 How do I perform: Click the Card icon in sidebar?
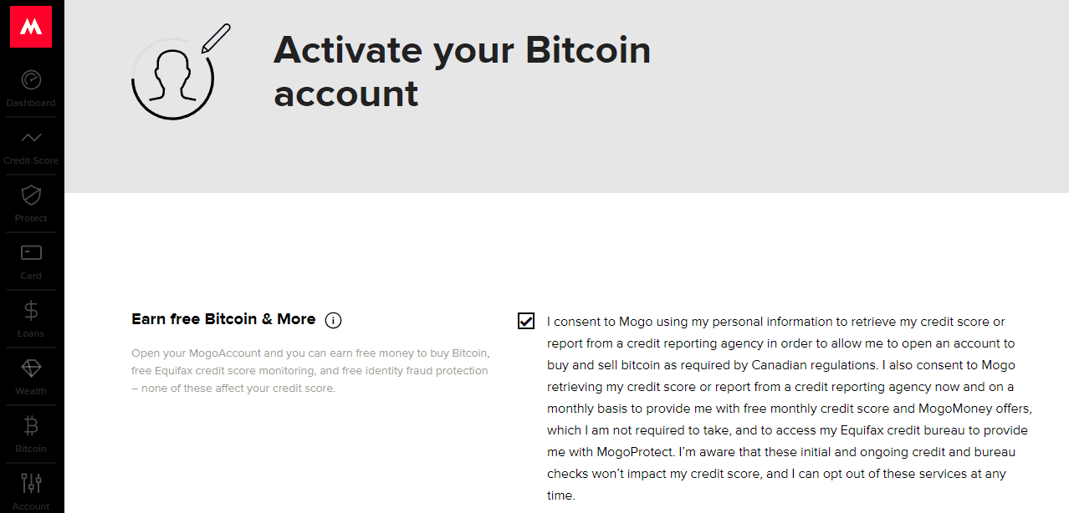31,252
